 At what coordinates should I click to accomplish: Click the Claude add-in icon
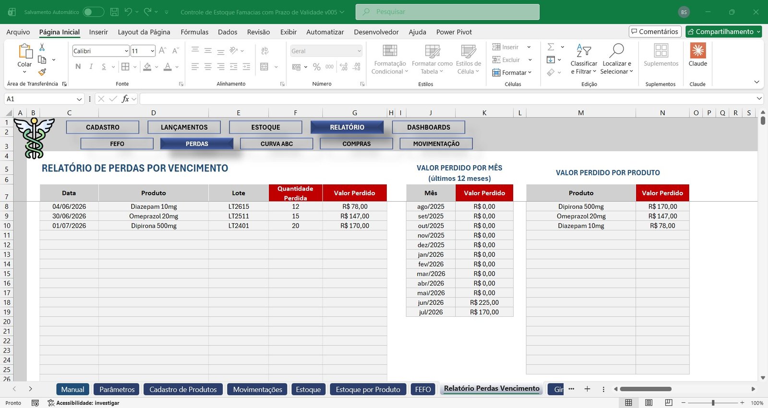[x=698, y=51]
